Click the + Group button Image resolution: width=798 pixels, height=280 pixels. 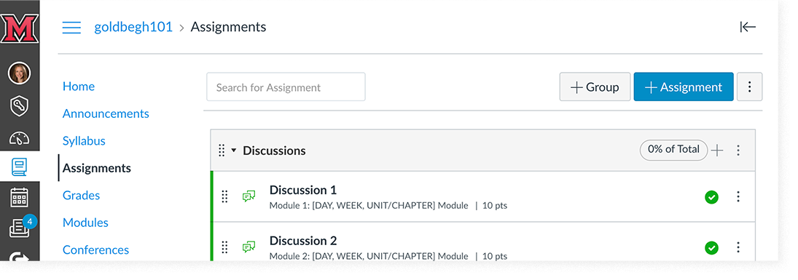(x=595, y=87)
